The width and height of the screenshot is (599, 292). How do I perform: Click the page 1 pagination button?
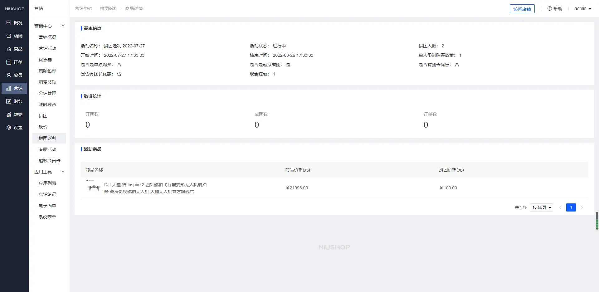[x=571, y=207]
